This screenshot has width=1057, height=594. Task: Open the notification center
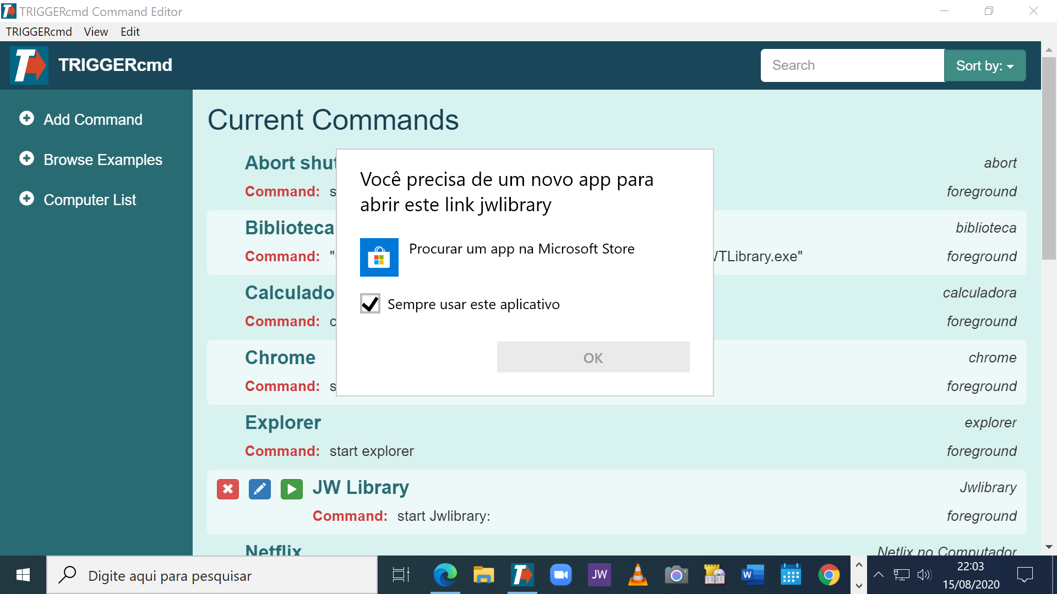(x=1025, y=575)
